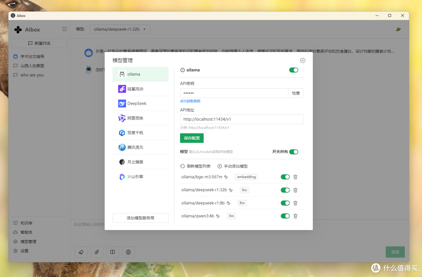Screen dimensions: 422x277
Task: Select the 腾讯混元 provider
Action: click(141, 147)
